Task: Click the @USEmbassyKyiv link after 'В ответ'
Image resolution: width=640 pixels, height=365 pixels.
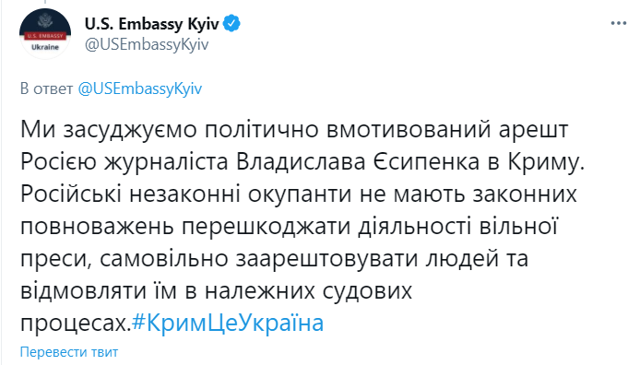Action: point(140,88)
